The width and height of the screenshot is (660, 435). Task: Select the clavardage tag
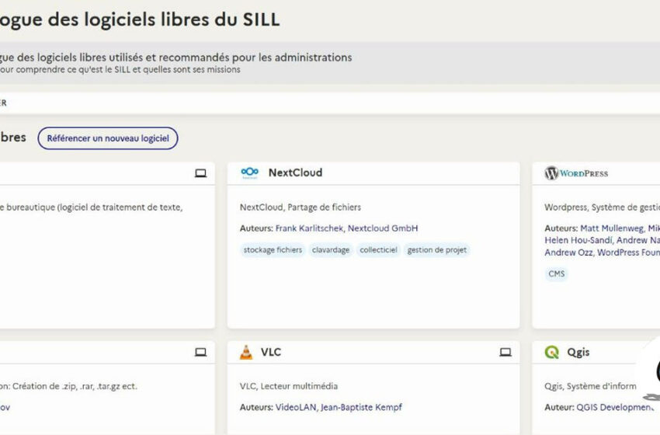click(331, 250)
